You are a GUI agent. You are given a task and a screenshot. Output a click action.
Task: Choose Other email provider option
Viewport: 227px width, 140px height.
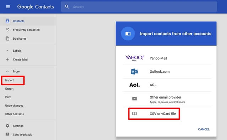(x=166, y=97)
